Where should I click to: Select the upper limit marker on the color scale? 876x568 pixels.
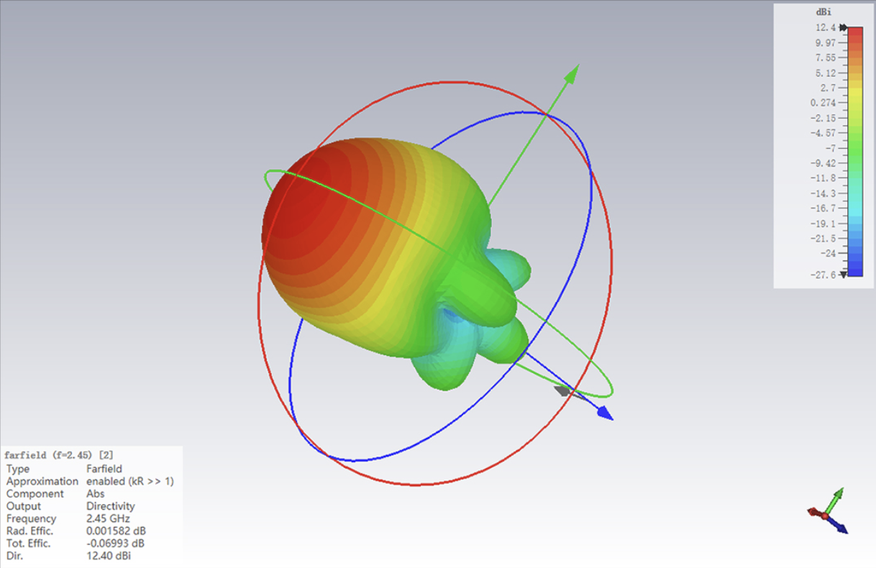point(843,27)
